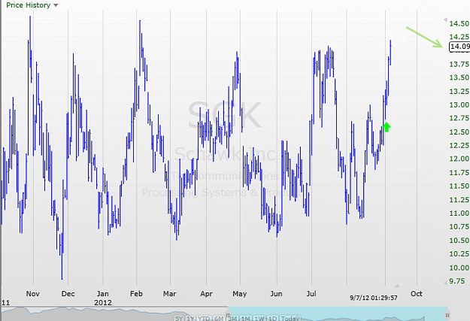Show the 1D chart range
The width and height of the screenshot is (470, 321).
point(272,318)
